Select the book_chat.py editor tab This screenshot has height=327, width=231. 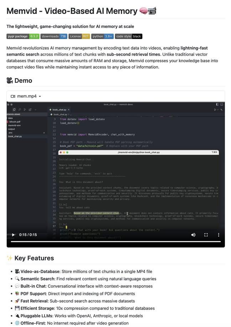[x=59, y=110]
